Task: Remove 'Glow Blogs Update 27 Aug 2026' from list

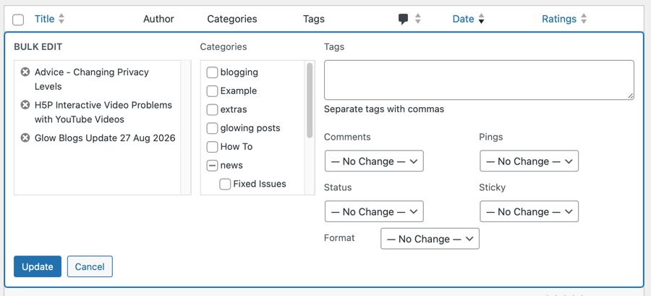Action: point(25,138)
